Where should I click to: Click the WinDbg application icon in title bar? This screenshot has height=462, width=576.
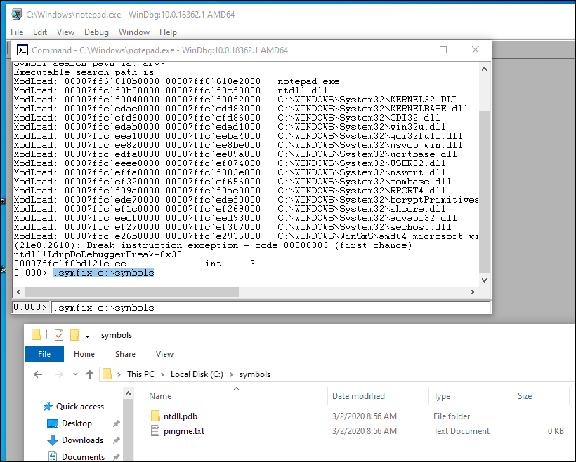(17, 14)
